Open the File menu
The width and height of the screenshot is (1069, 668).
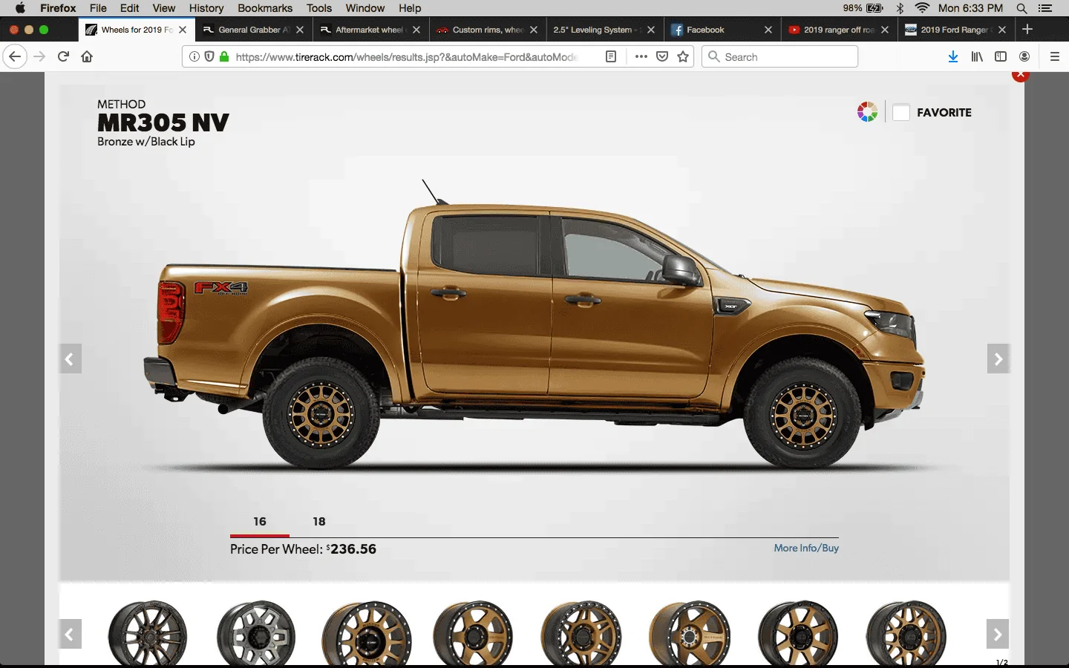pyautogui.click(x=98, y=8)
